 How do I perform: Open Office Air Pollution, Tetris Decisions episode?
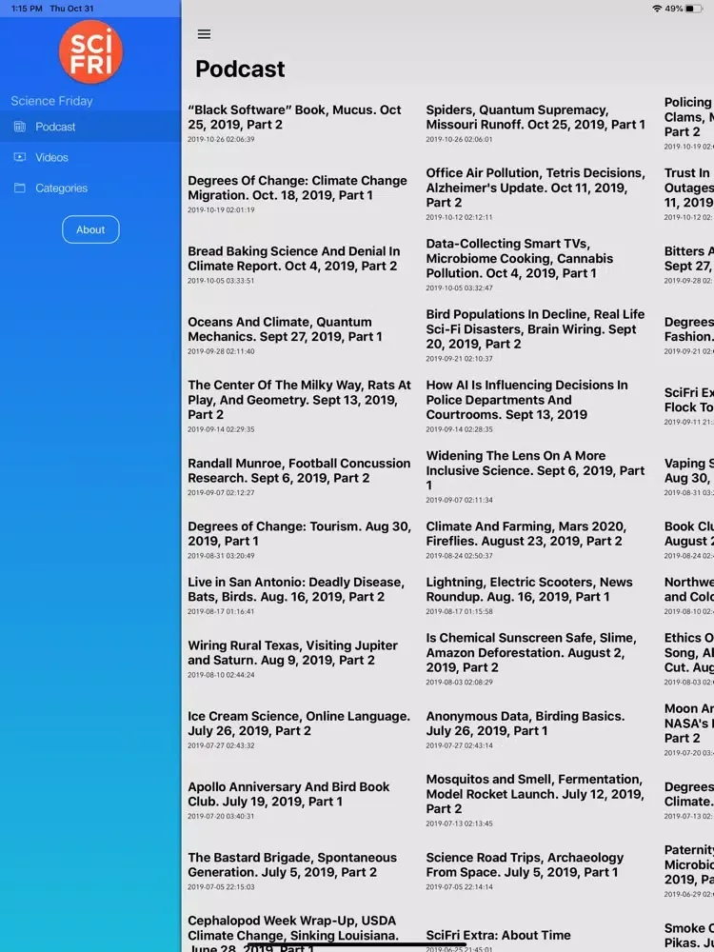[535, 188]
